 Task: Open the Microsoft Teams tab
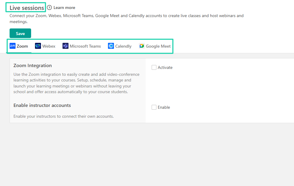[x=82, y=46]
